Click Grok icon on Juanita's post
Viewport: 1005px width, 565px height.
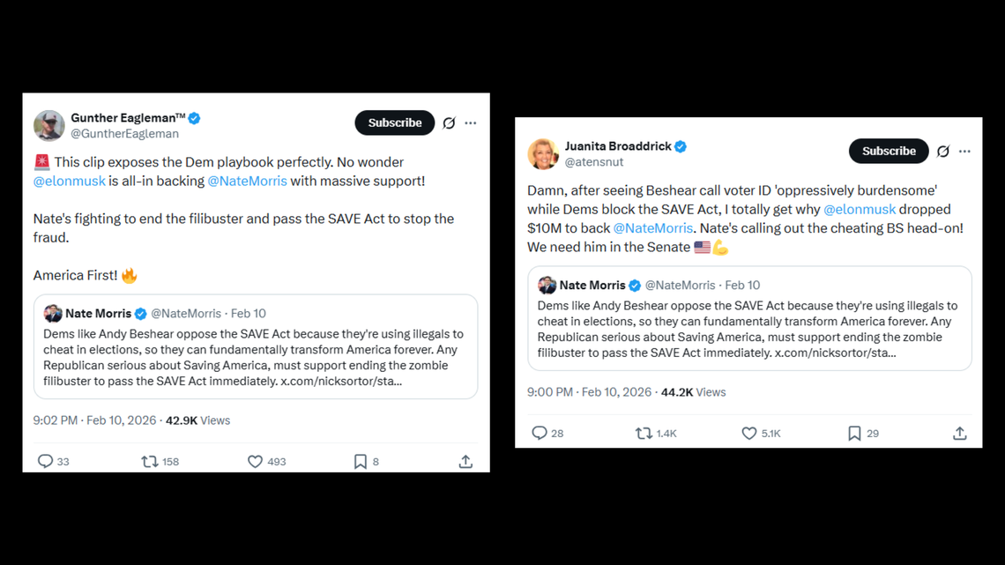942,152
